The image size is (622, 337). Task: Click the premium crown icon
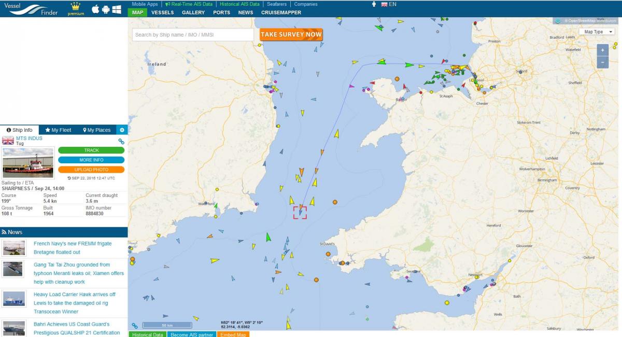tap(76, 8)
